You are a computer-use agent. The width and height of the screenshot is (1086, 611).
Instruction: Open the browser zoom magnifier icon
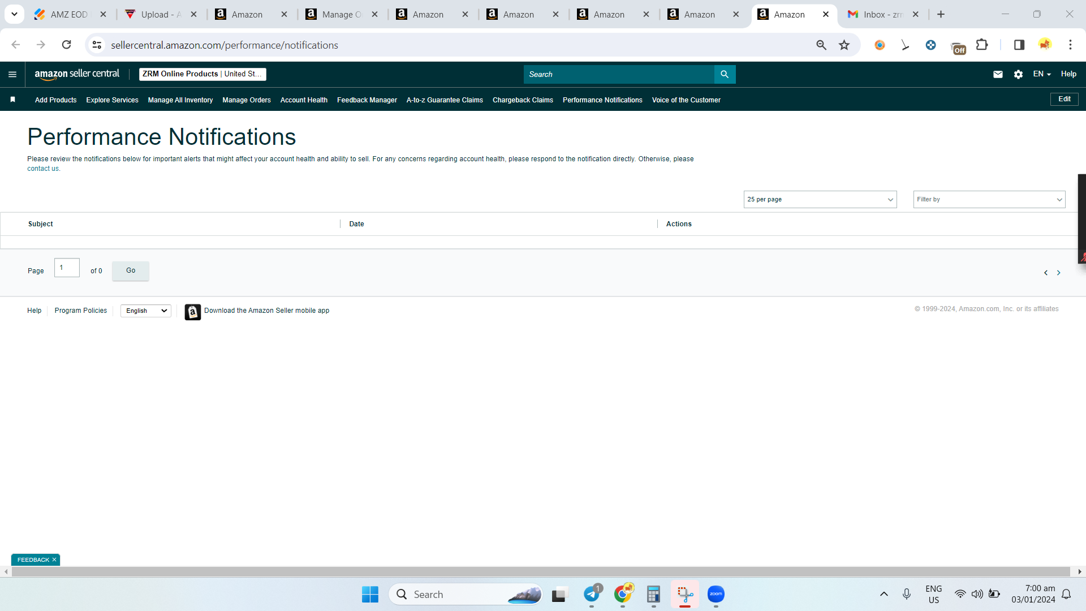tap(821, 45)
